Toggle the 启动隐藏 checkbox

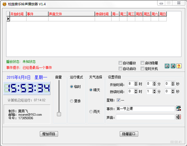click(x=142, y=63)
